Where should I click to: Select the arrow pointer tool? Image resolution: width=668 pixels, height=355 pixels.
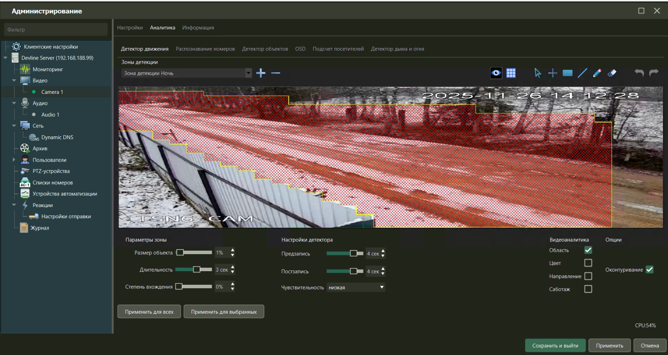[538, 73]
